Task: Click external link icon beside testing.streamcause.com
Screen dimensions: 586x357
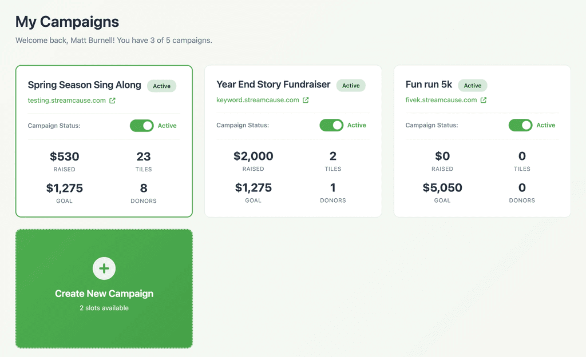Action: click(113, 101)
